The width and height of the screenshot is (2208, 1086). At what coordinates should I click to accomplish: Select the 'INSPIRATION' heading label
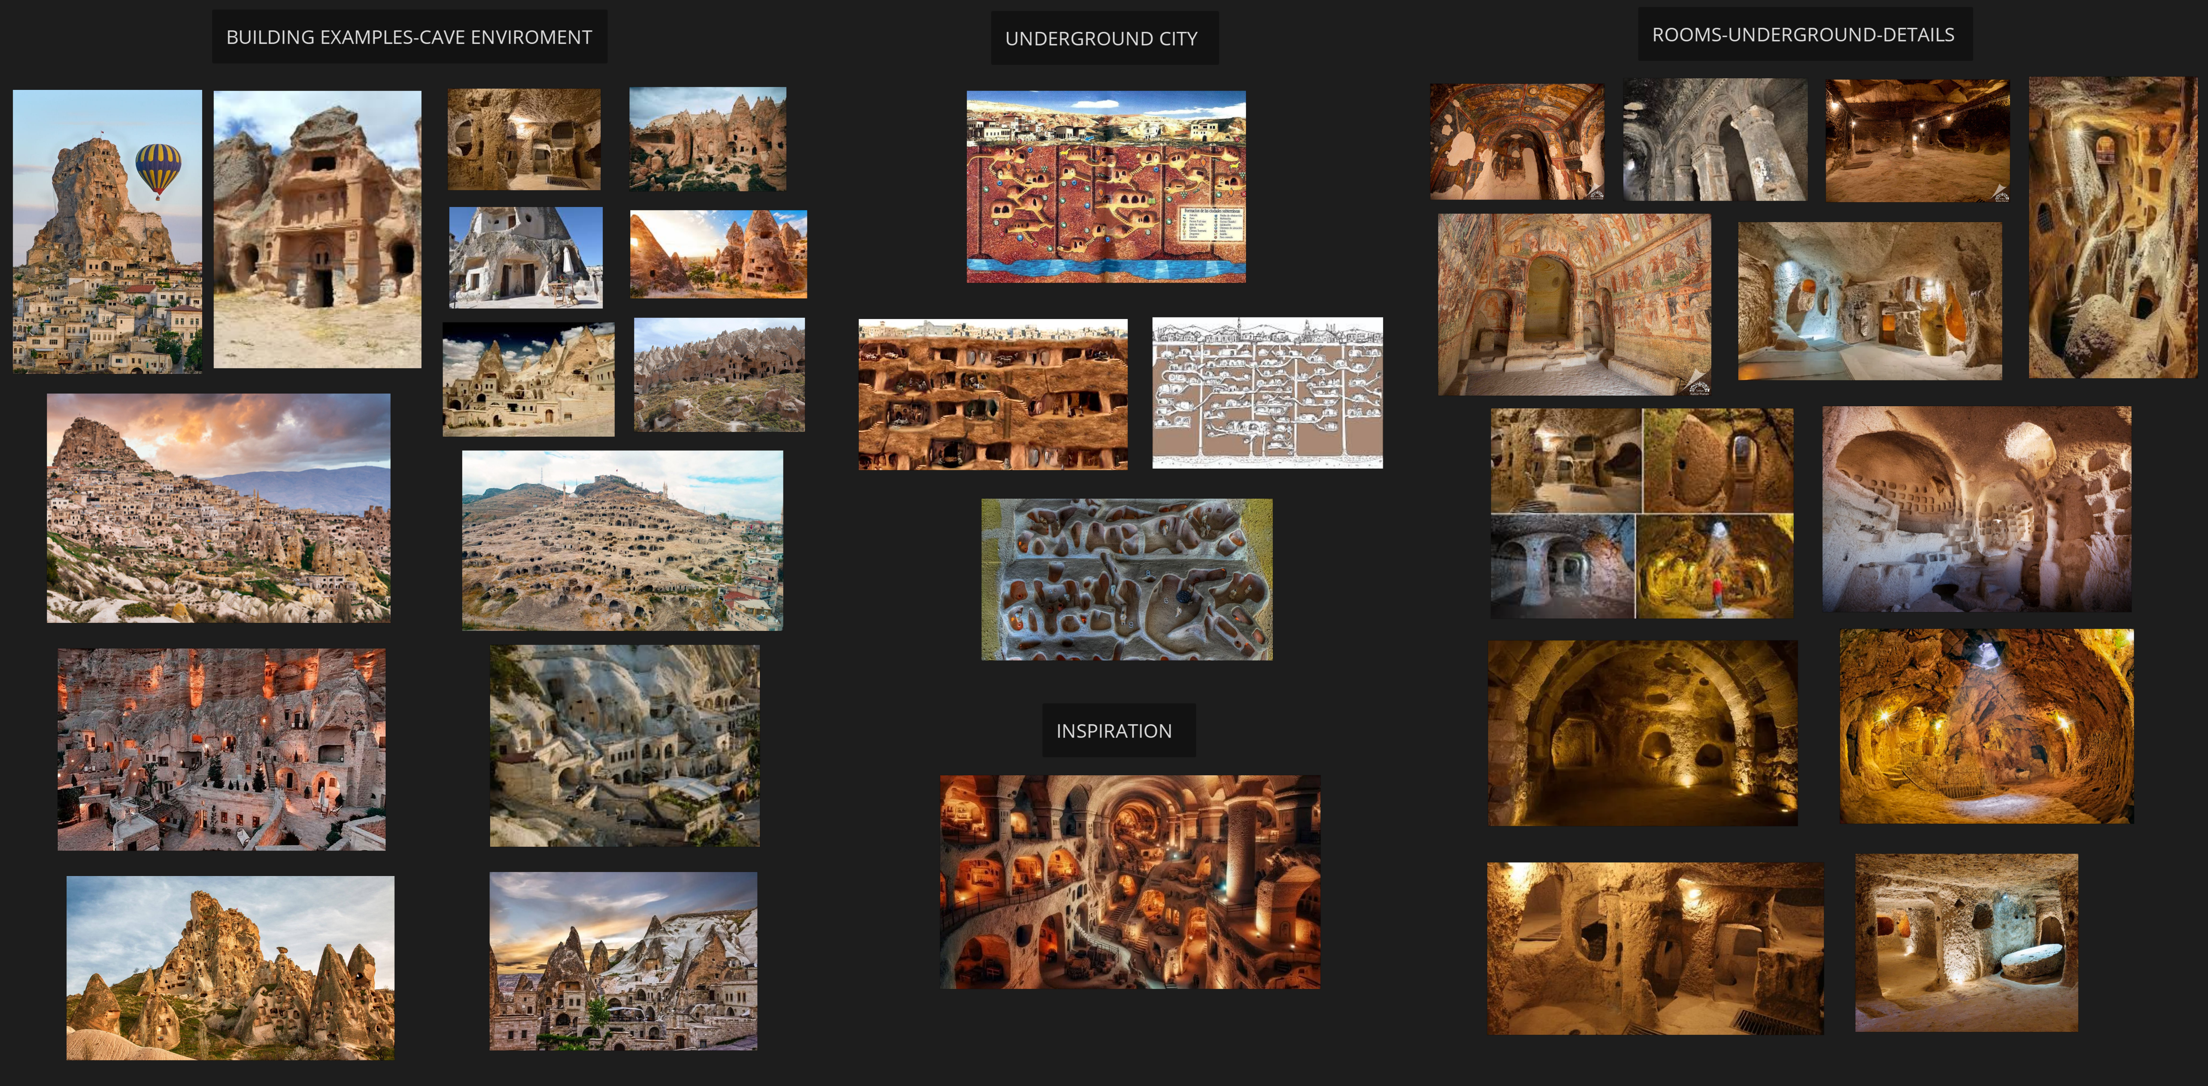tap(1118, 730)
